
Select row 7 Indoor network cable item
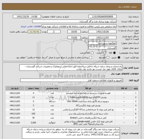[72, 118]
